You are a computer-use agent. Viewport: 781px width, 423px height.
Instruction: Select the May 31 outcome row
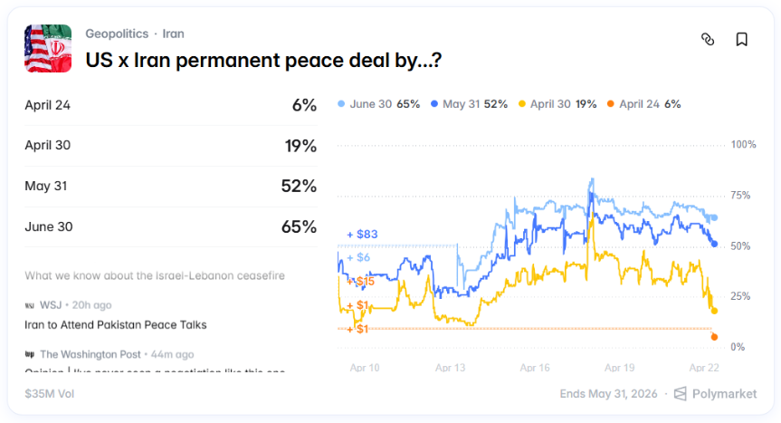click(170, 187)
